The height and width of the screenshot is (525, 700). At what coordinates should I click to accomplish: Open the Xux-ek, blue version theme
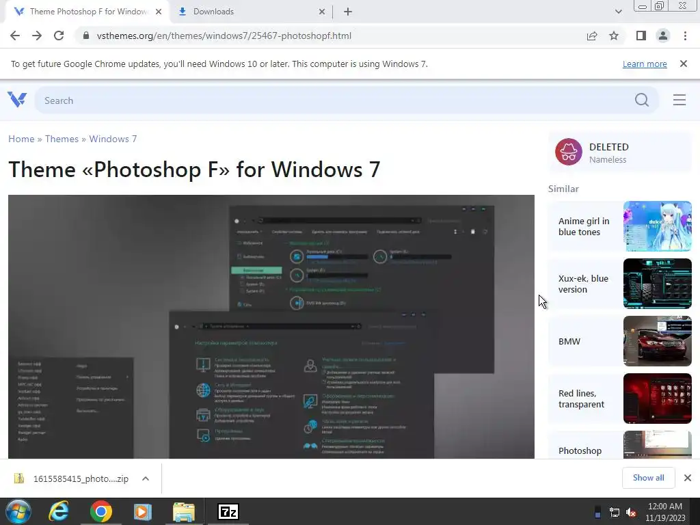point(584,284)
